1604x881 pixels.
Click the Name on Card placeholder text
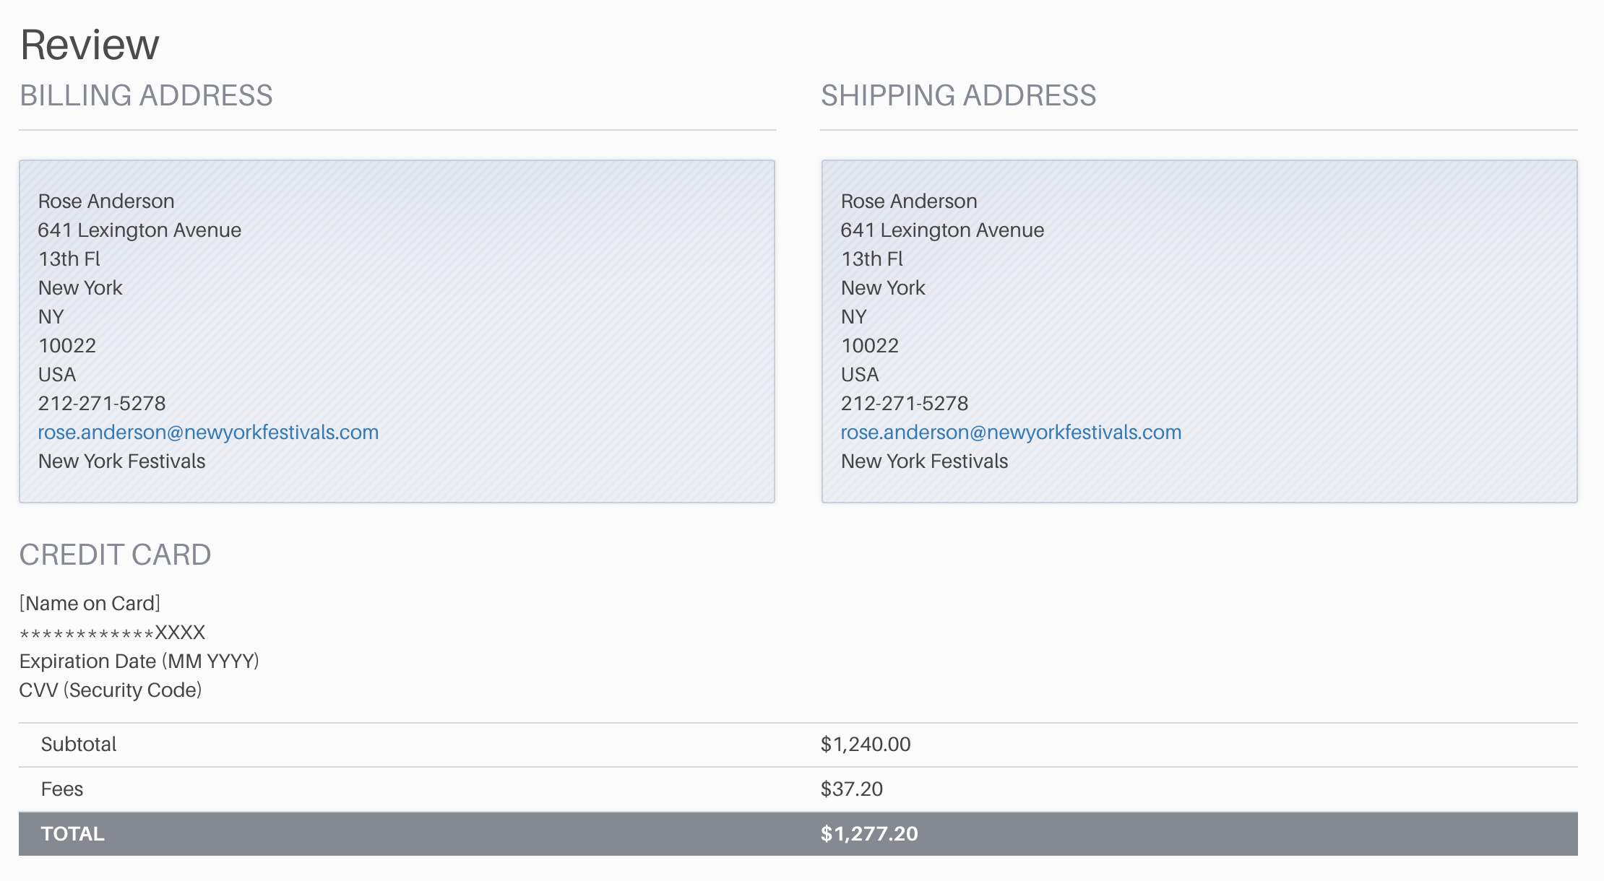point(90,604)
